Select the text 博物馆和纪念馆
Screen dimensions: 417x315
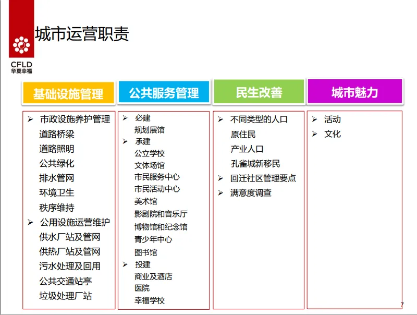[161, 227]
